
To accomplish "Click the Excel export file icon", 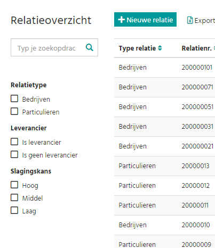I will [x=190, y=20].
